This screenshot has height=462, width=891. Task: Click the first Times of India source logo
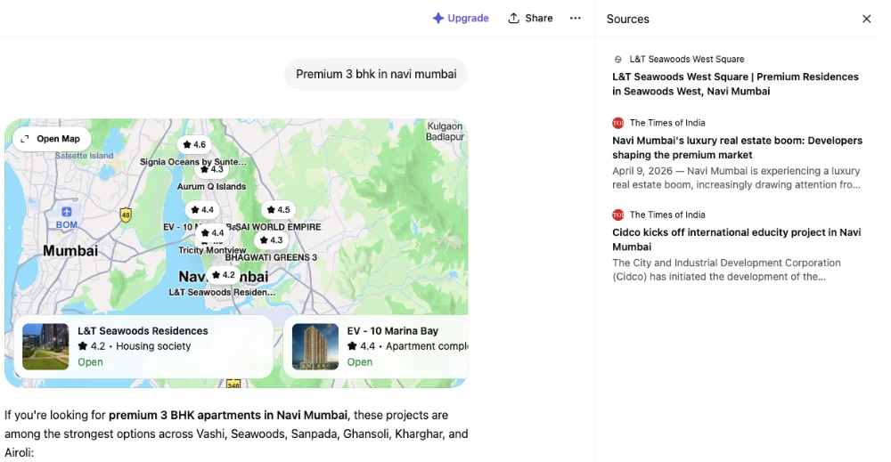pos(617,123)
